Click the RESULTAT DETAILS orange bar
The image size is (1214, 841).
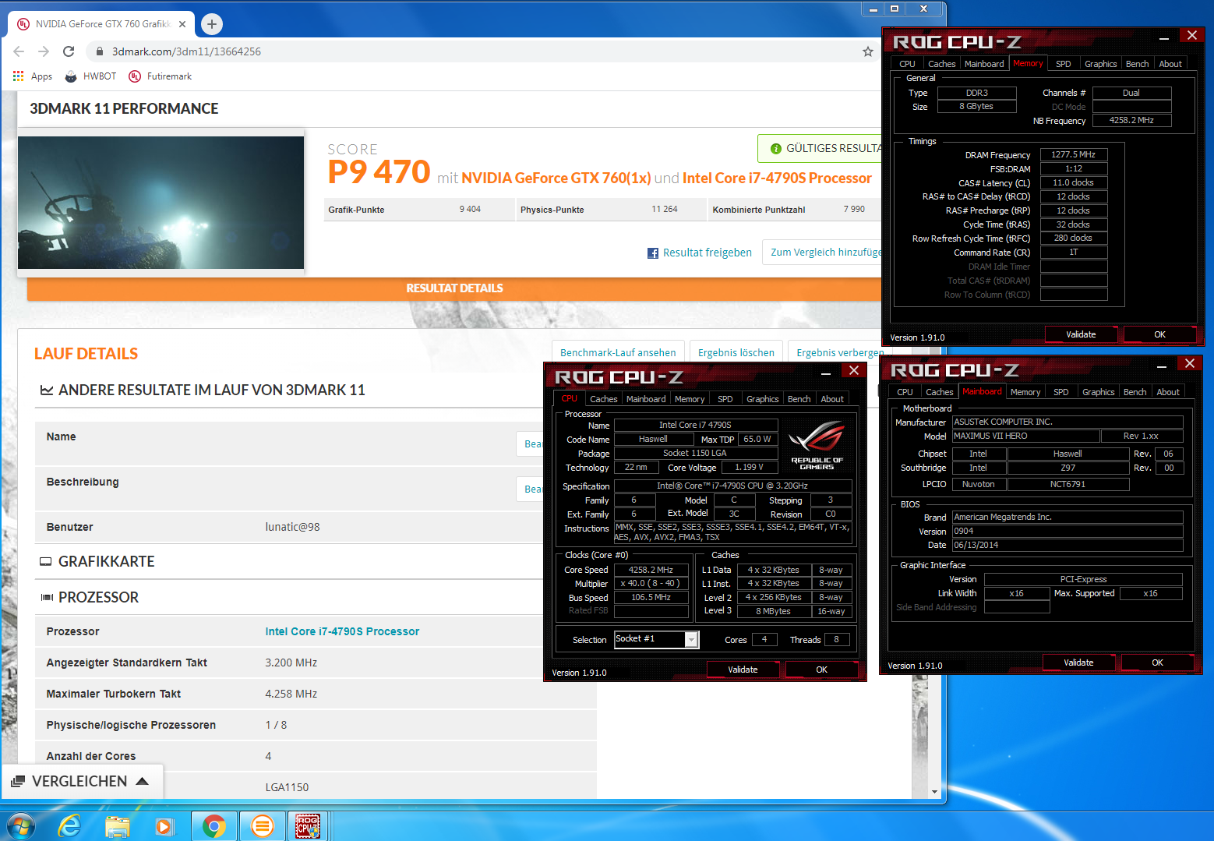tap(454, 288)
